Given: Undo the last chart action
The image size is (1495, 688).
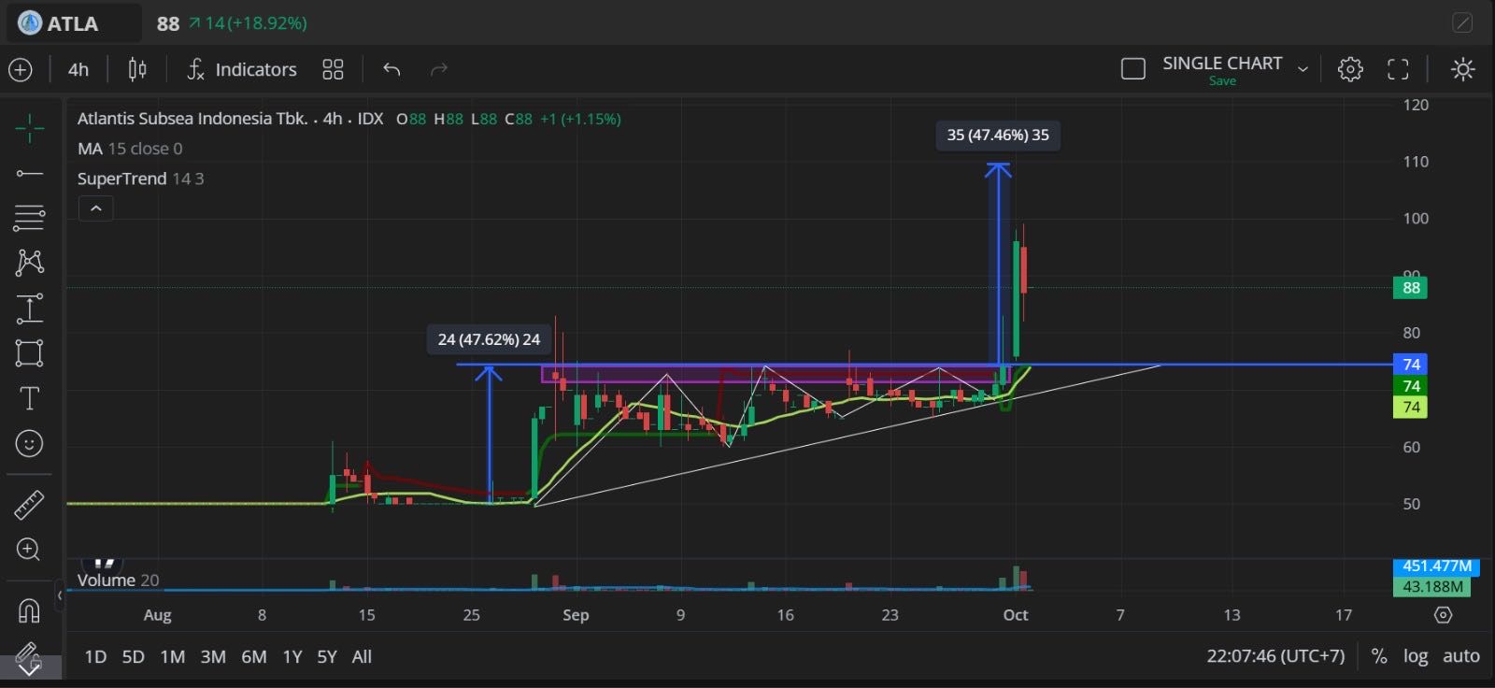Looking at the screenshot, I should pyautogui.click(x=392, y=69).
